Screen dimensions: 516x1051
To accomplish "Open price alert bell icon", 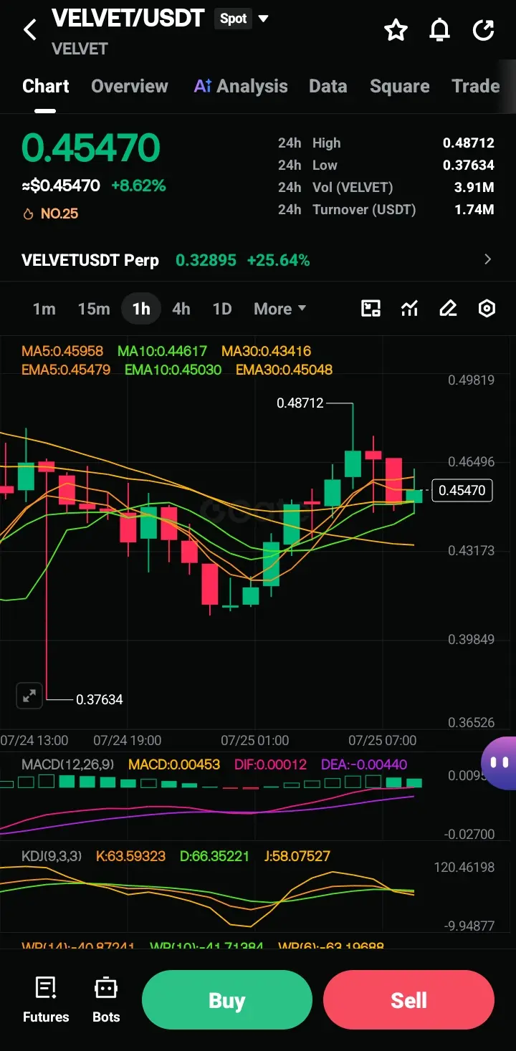I will tap(439, 30).
